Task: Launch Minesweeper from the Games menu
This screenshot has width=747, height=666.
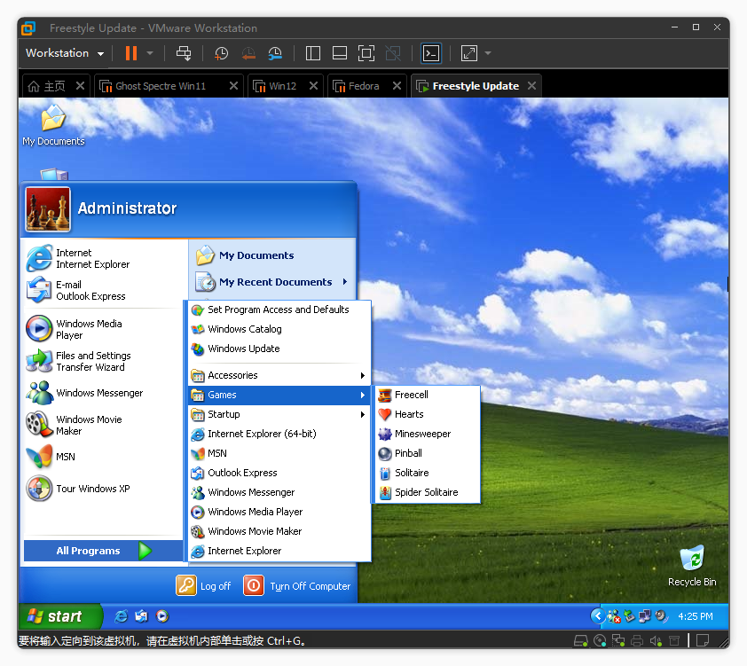Action: pyautogui.click(x=422, y=434)
